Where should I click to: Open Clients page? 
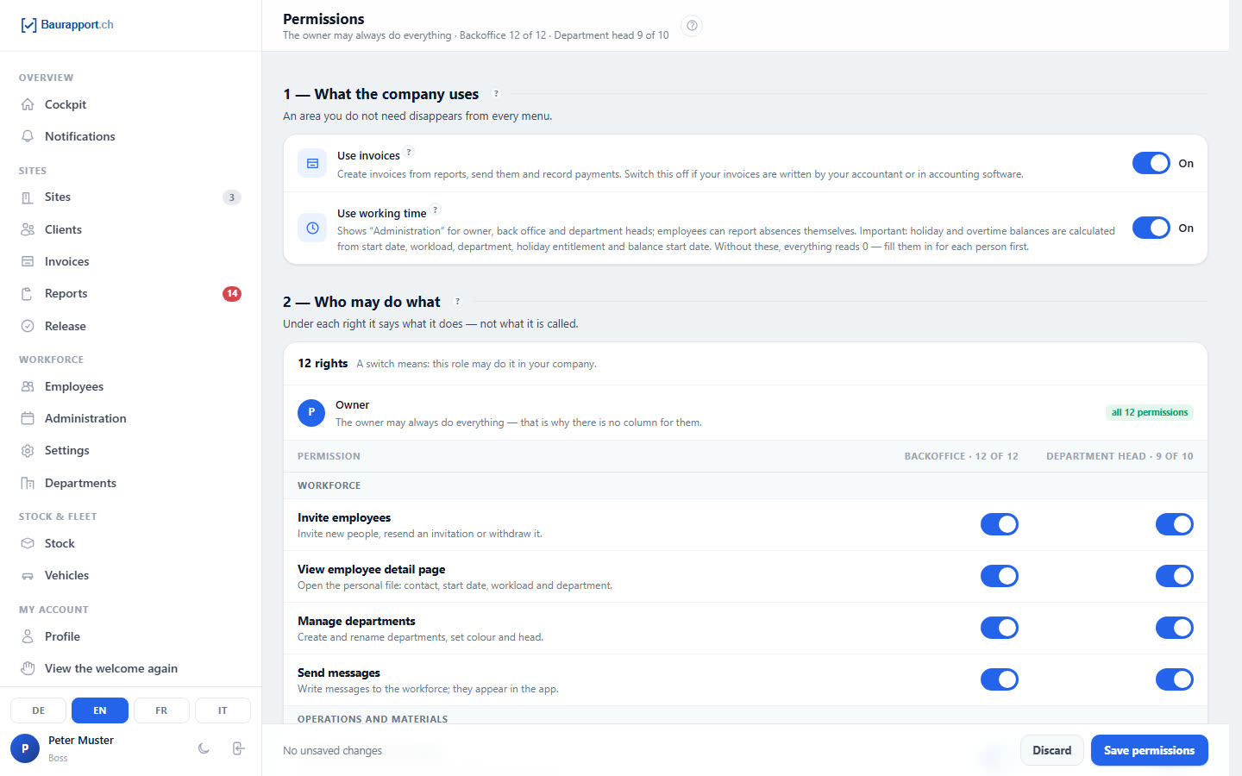click(131, 229)
